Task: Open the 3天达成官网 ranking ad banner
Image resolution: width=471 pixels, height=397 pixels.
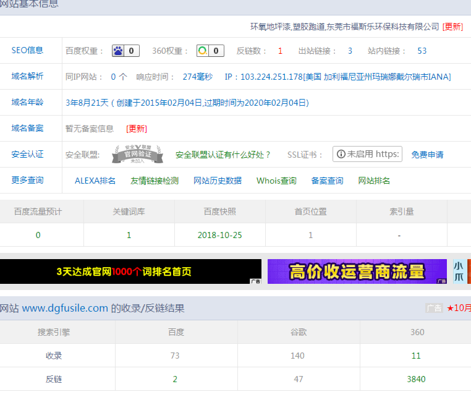Action: click(130, 271)
